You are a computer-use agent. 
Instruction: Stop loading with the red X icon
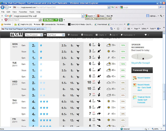(116, 7)
